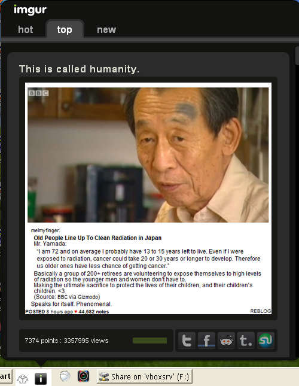Click the green points rating bar
299x386 pixels.
click(149, 341)
